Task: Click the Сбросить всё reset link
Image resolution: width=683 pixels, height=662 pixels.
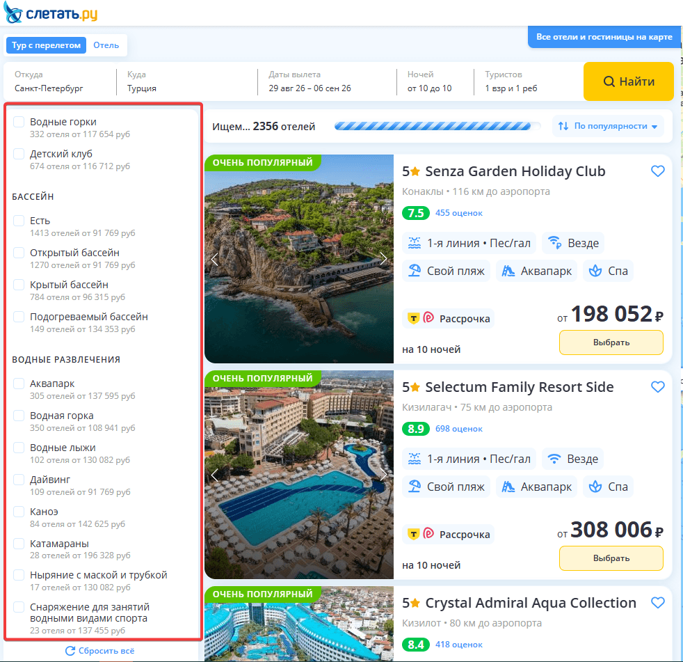Action: pyautogui.click(x=99, y=651)
